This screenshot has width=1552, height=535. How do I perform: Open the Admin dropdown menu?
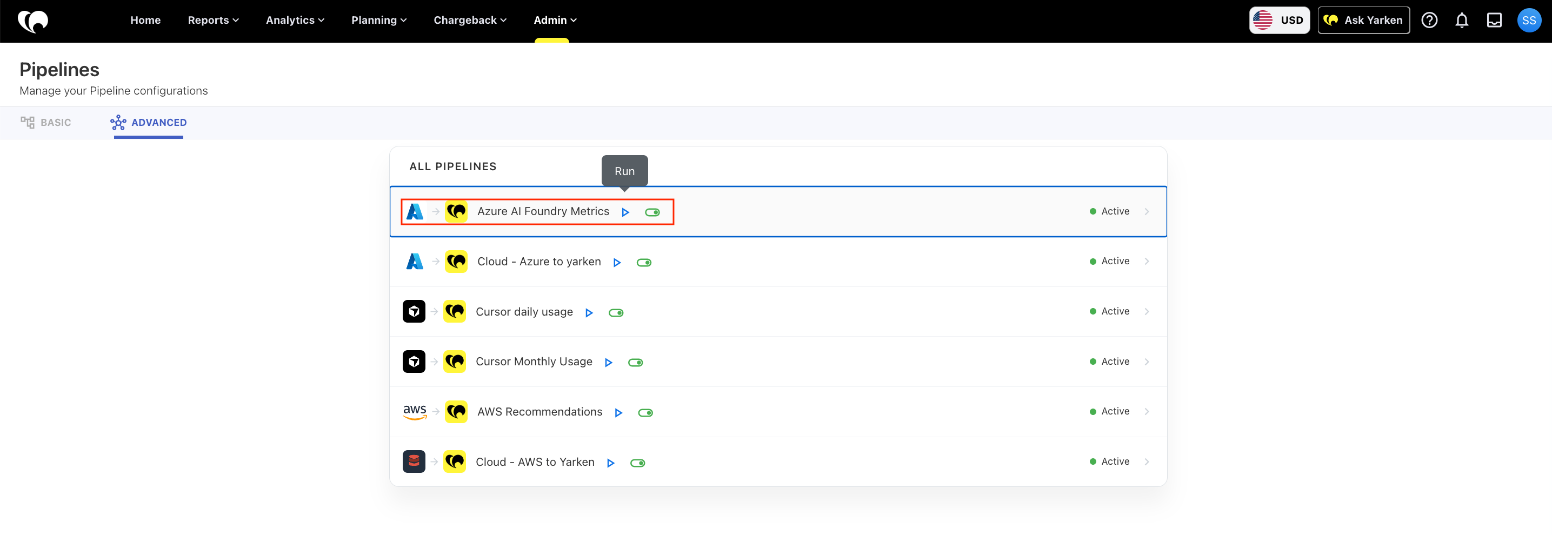(x=555, y=21)
